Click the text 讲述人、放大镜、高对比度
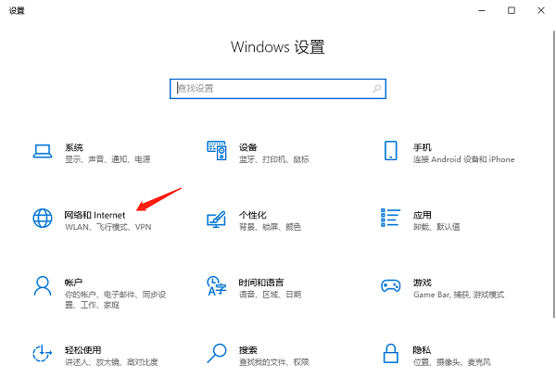 tap(111, 362)
